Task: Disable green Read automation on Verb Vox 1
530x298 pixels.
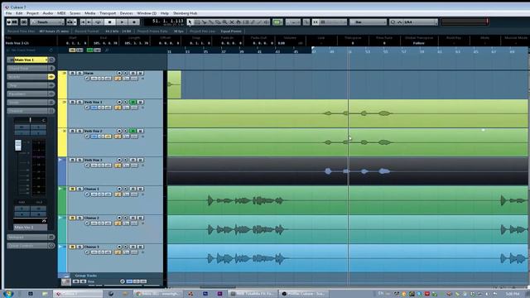Action: click(133, 102)
